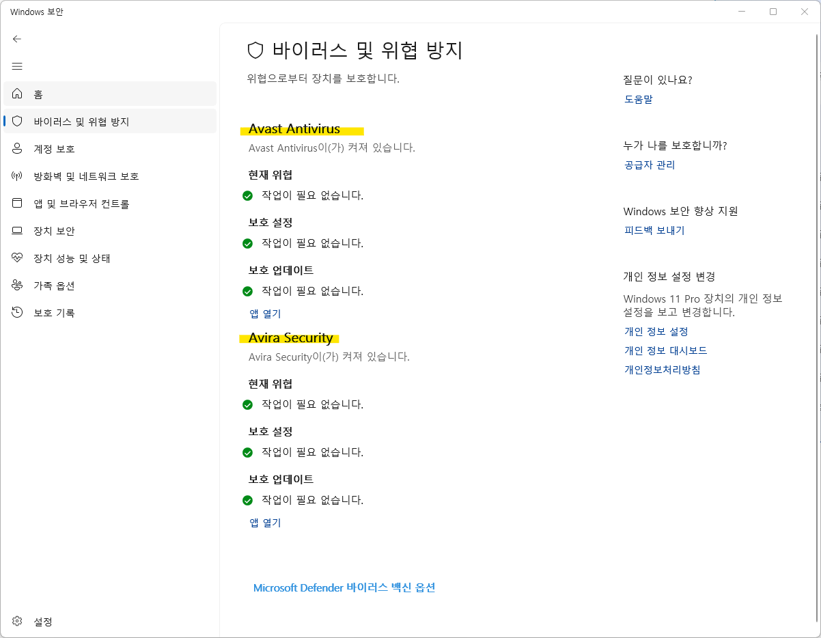The width and height of the screenshot is (821, 638).
Task: Click the green check under Avast 보호 업데이트
Action: pos(248,291)
